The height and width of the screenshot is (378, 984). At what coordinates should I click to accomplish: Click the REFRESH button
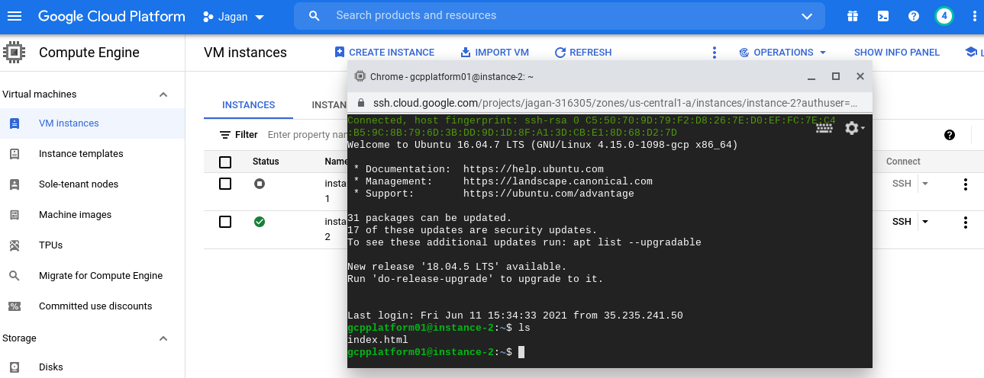(583, 53)
